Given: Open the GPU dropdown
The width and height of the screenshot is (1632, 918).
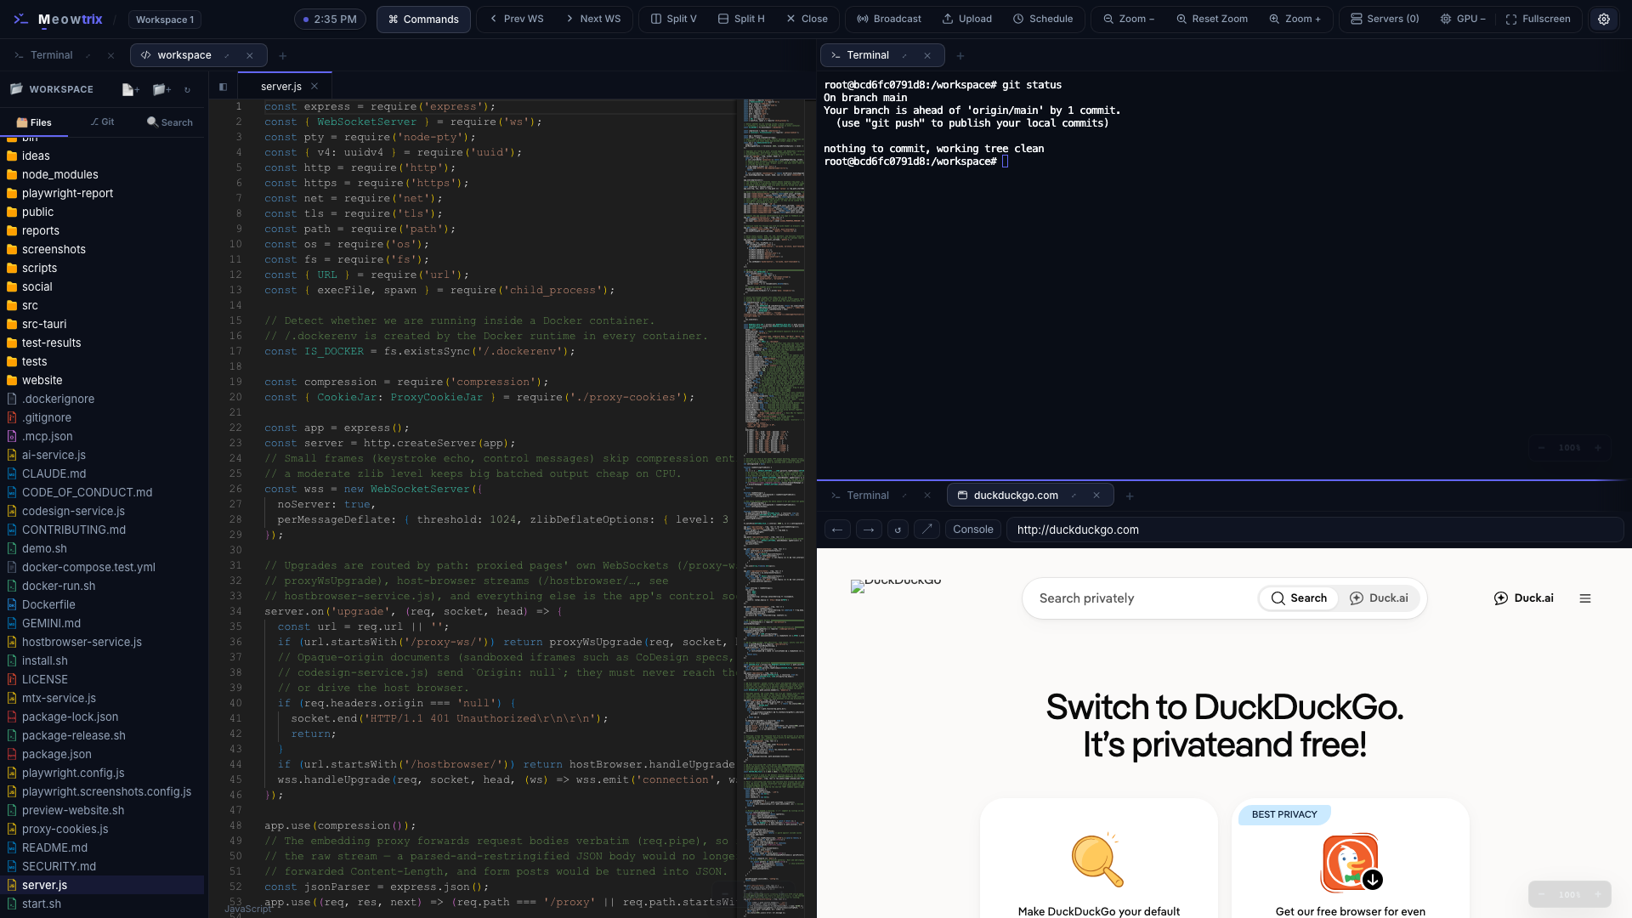Looking at the screenshot, I should point(1464,19).
